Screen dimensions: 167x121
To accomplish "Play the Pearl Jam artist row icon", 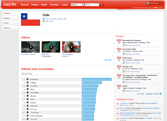I will (x=27, y=106).
